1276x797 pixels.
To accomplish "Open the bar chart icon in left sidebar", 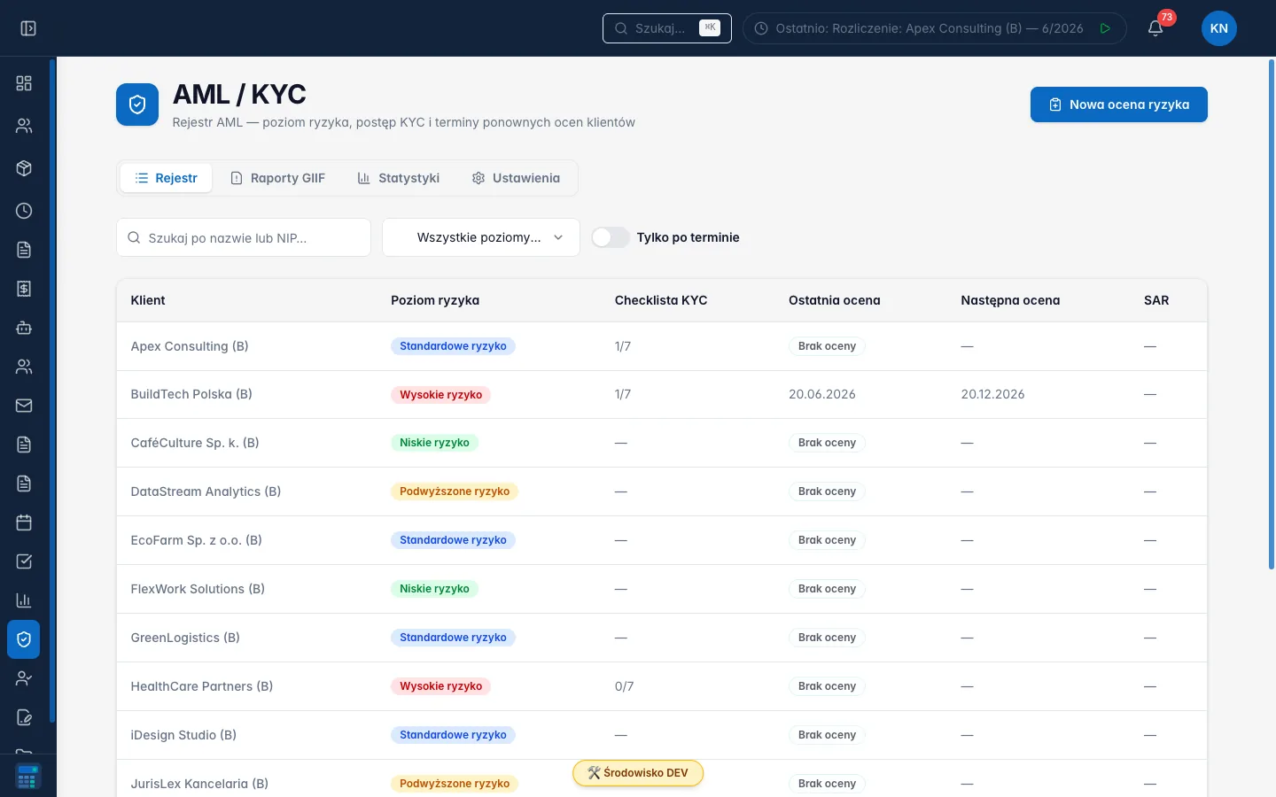I will (x=24, y=600).
